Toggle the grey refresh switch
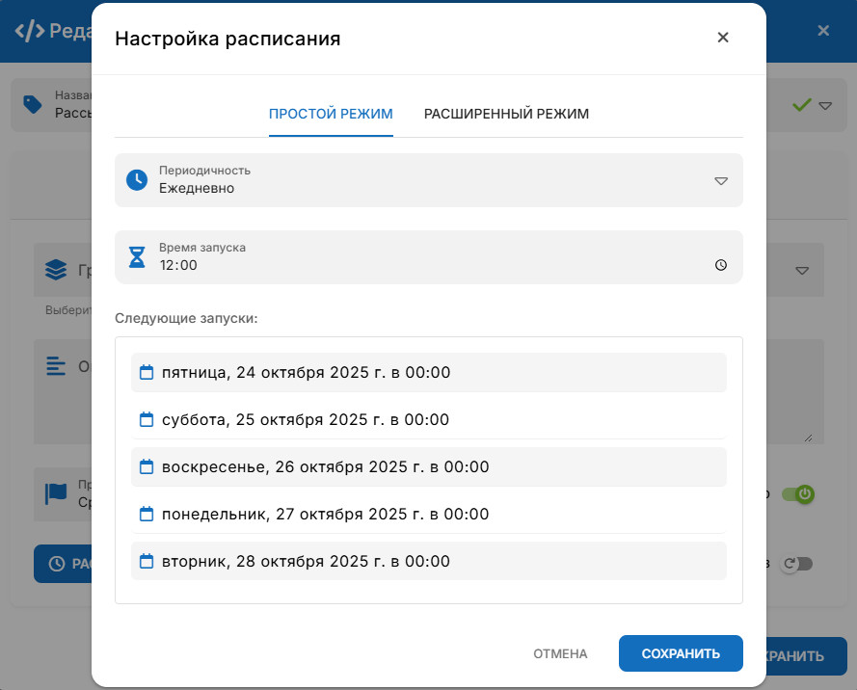The image size is (857, 690). point(796,564)
